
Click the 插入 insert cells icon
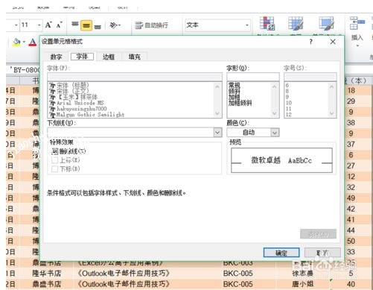(357, 24)
